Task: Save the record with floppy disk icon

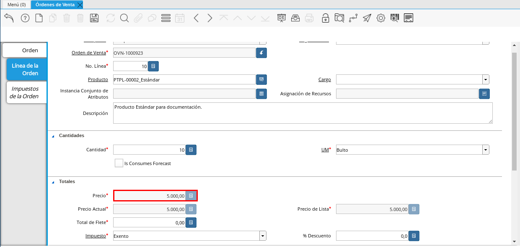Action: [94, 18]
